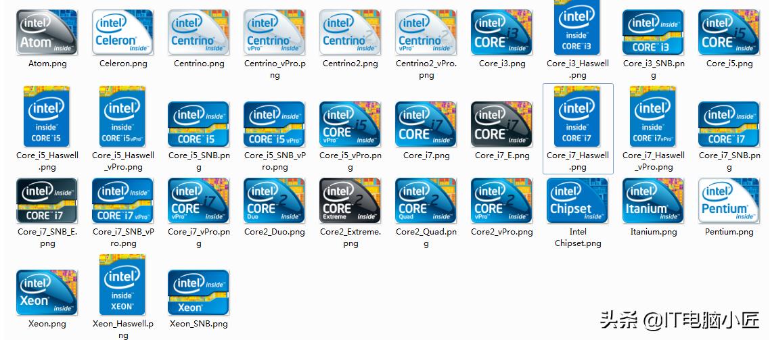Viewport: 770px width, 340px height.
Task: Choose the black Core_i7_SNB_E.png icon
Action: click(x=47, y=201)
